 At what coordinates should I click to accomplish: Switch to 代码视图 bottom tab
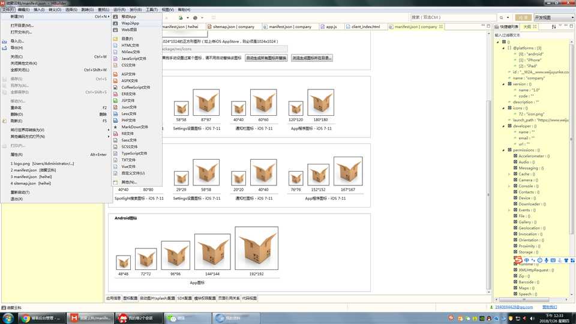click(x=250, y=299)
